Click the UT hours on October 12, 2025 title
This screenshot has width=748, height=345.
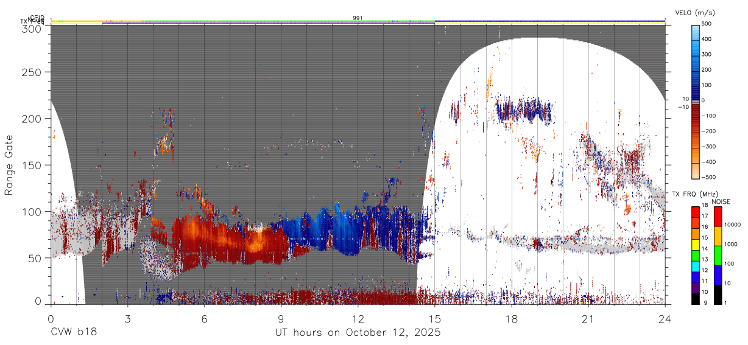(x=358, y=333)
